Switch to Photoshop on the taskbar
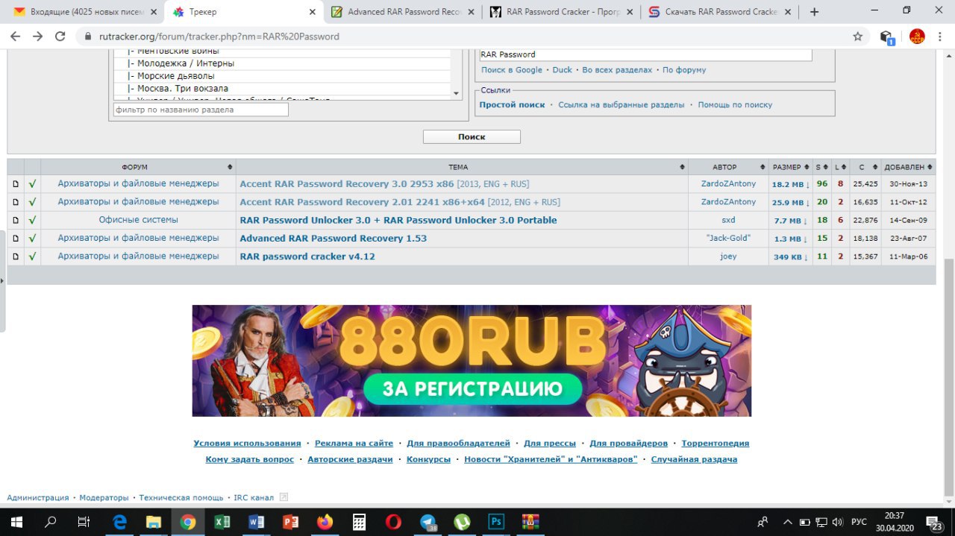 pyautogui.click(x=496, y=522)
